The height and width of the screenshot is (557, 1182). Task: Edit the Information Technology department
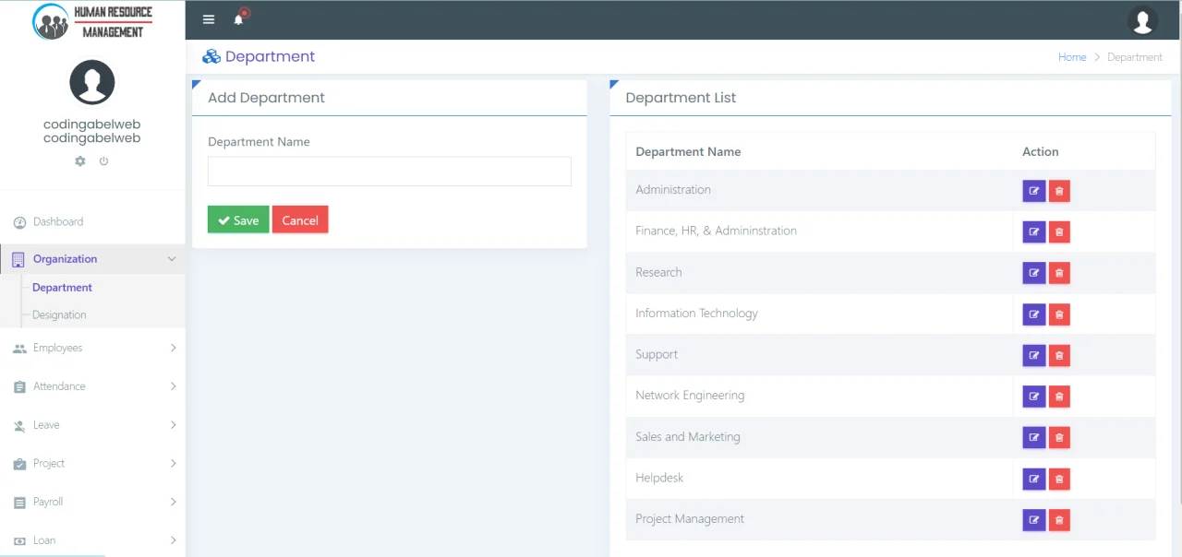tap(1034, 314)
